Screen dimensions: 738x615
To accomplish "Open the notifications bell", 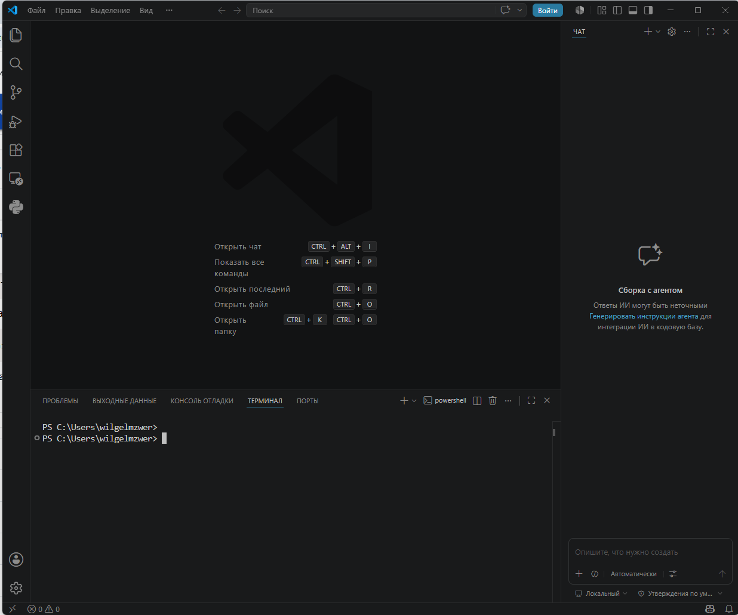I will (729, 608).
